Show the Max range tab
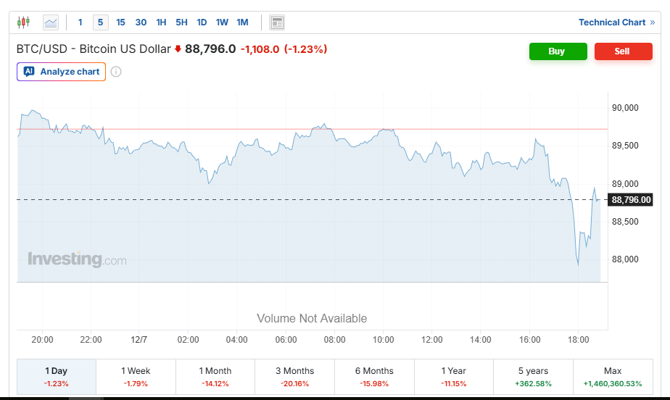This screenshot has height=400, width=670. (612, 376)
